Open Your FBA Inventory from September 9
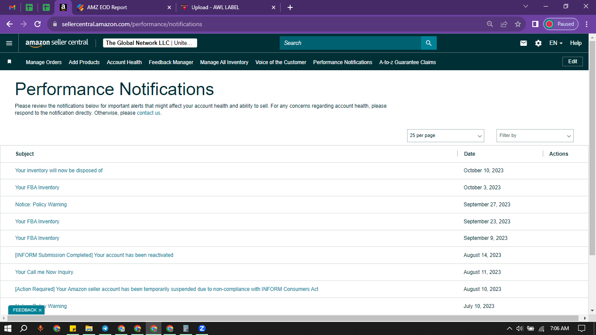596x335 pixels. coord(37,238)
